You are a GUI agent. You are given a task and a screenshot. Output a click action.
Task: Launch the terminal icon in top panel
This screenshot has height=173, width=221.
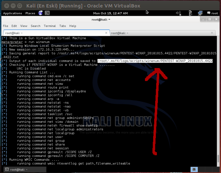coord(47,13)
